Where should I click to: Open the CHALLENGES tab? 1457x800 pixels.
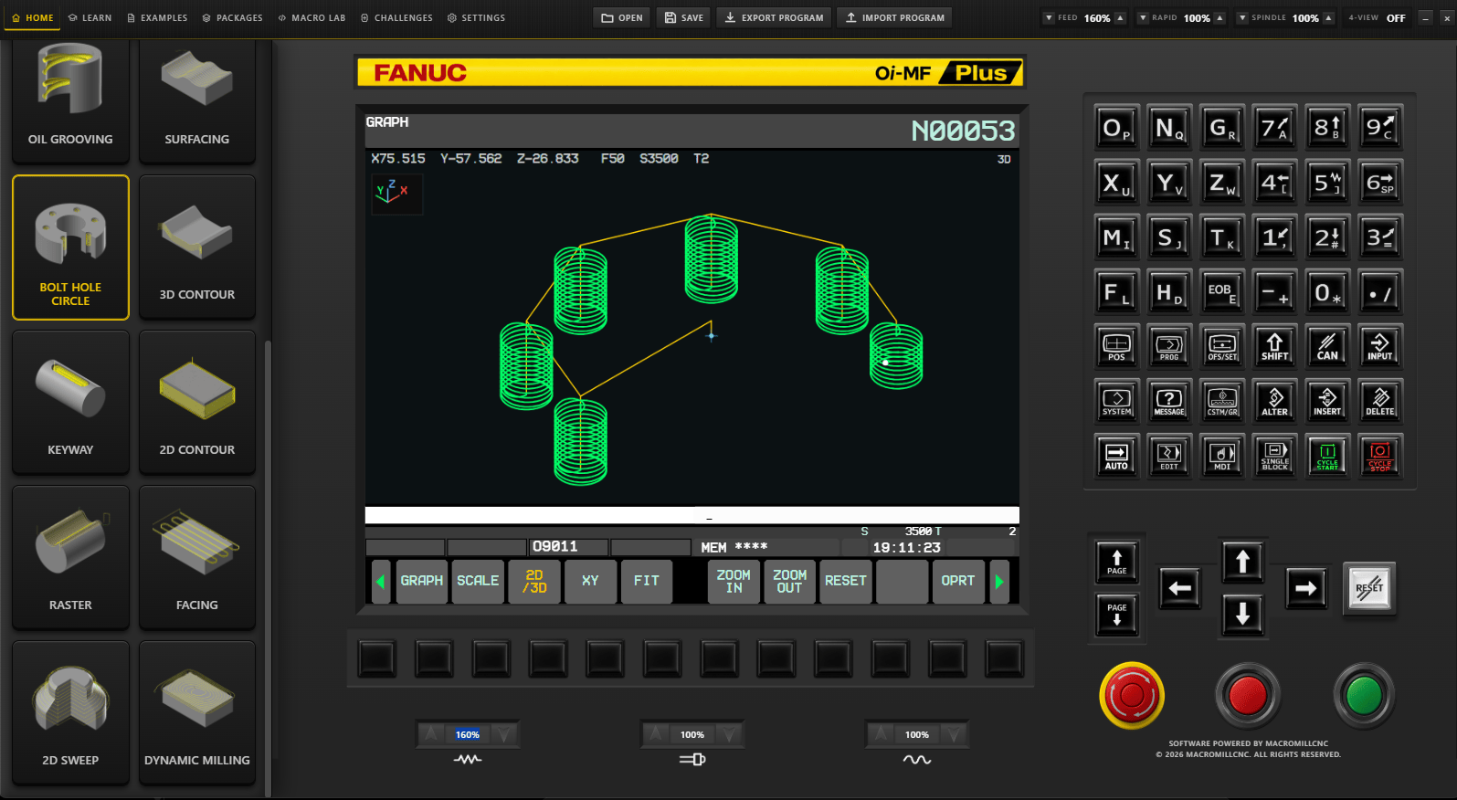pos(396,17)
